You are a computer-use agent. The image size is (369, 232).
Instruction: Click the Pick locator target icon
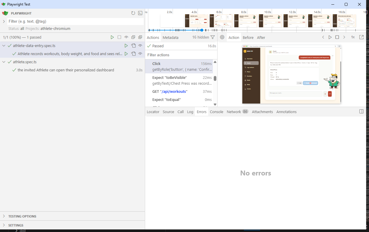click(x=222, y=37)
